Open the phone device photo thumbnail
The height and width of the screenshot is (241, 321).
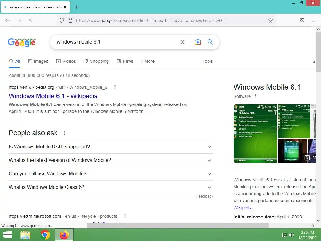[292, 151]
